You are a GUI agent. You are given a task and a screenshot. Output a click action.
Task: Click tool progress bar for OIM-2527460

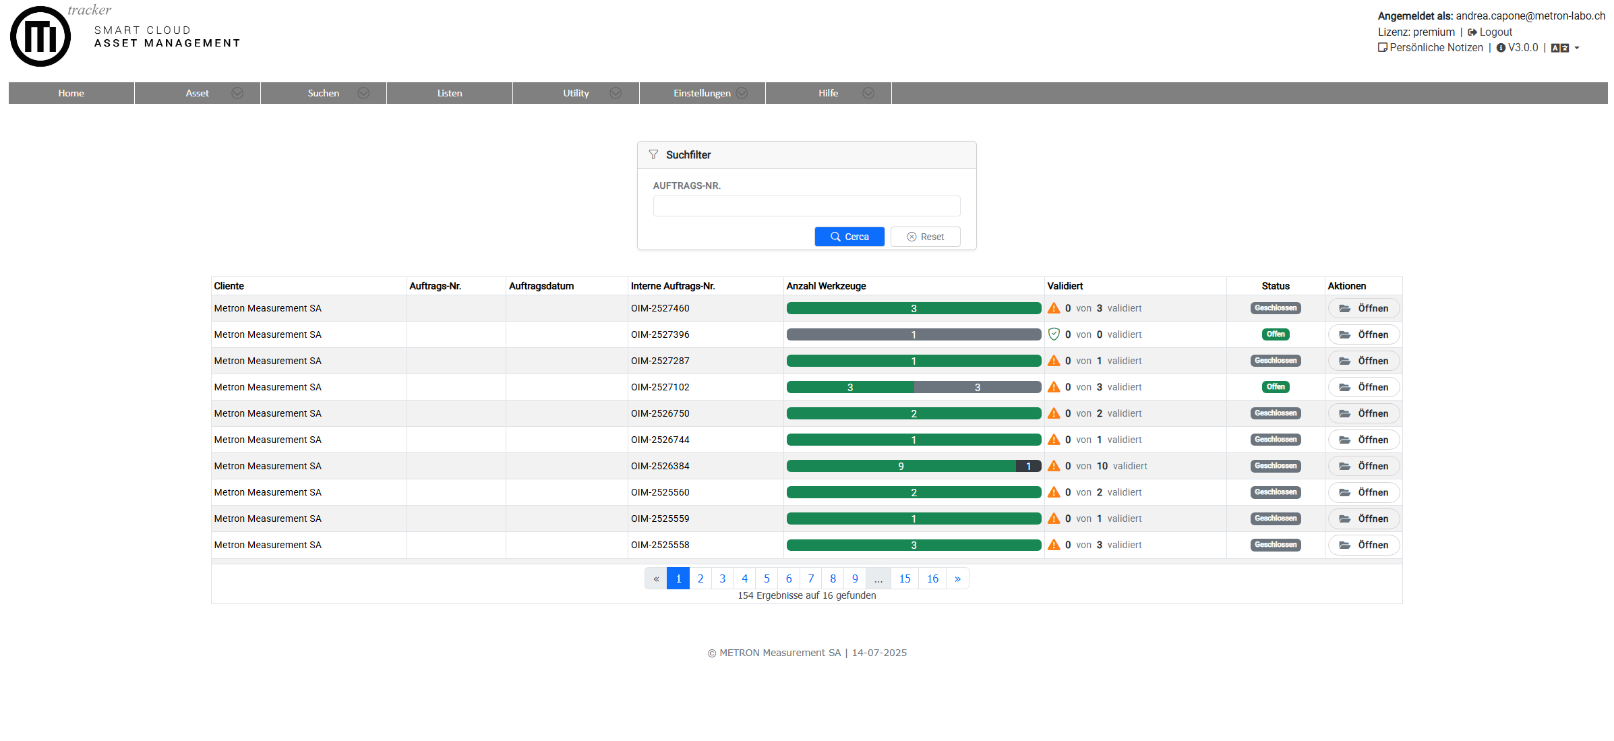[914, 308]
